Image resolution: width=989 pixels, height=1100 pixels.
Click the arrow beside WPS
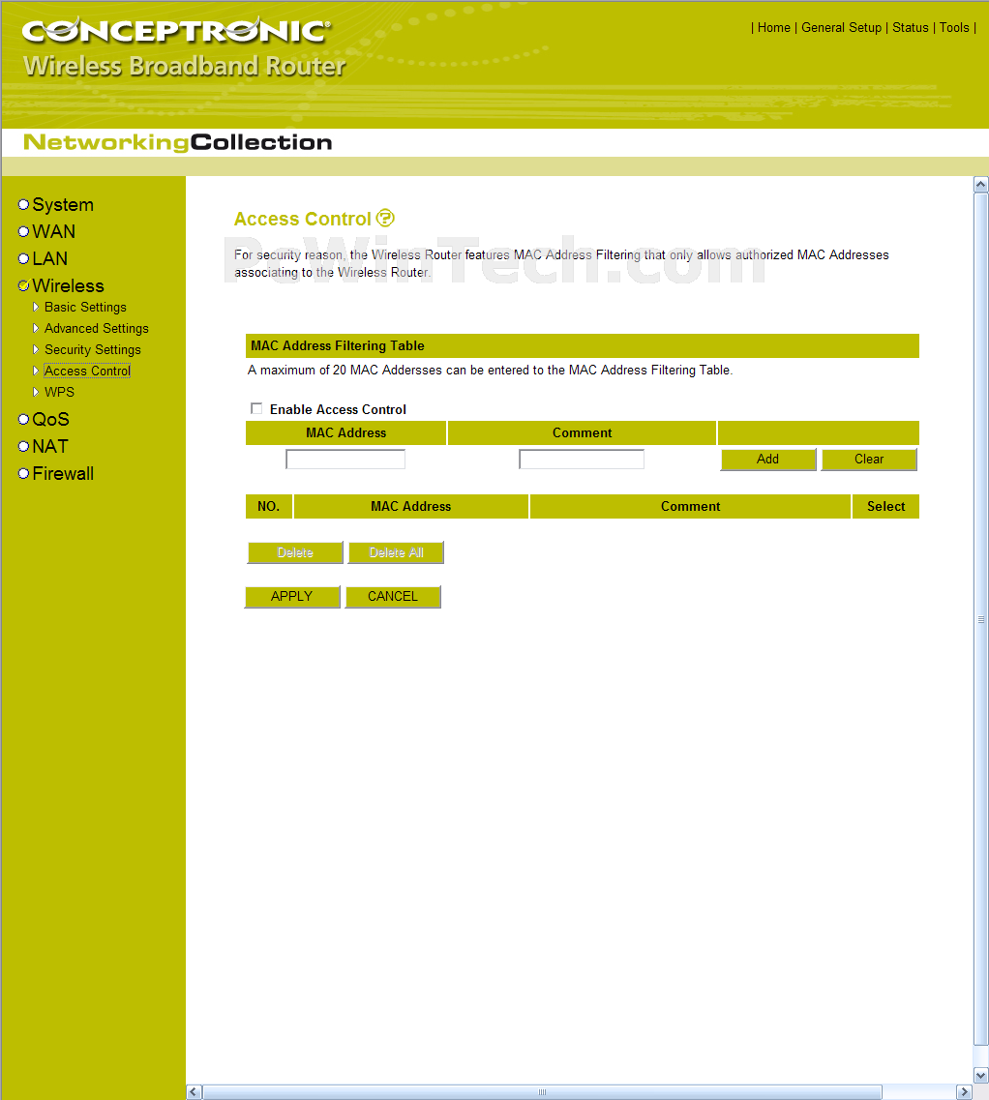[36, 392]
